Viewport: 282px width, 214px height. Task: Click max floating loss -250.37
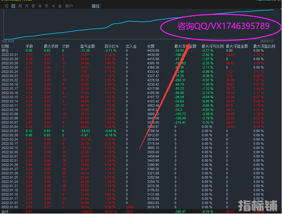click(180, 80)
